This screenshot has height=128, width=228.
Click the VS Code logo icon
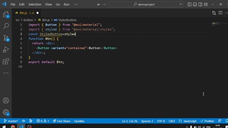click(x=4, y=4)
